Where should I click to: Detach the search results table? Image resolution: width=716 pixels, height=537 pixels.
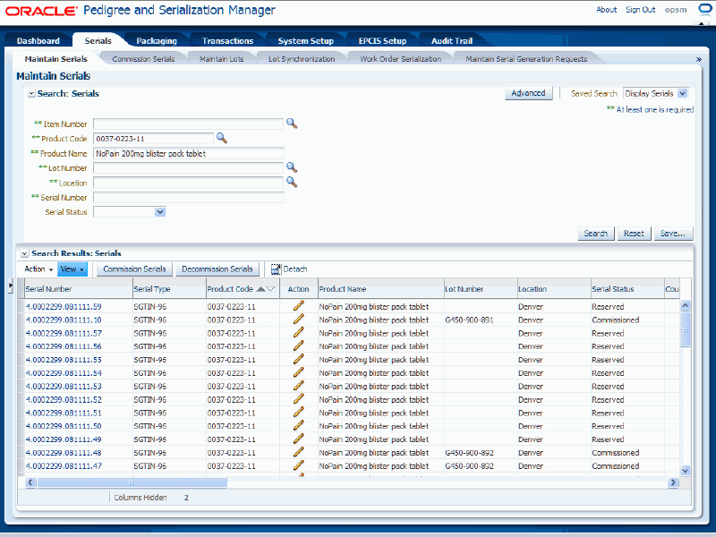click(289, 269)
